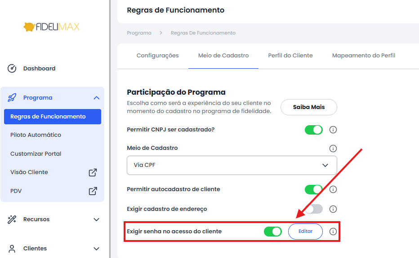Toggle Permitir CNPJ ser cadastrado switch

[314, 130]
